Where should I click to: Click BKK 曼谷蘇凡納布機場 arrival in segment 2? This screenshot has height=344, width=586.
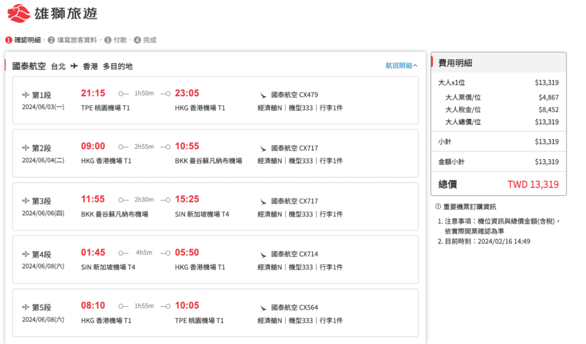(208, 161)
